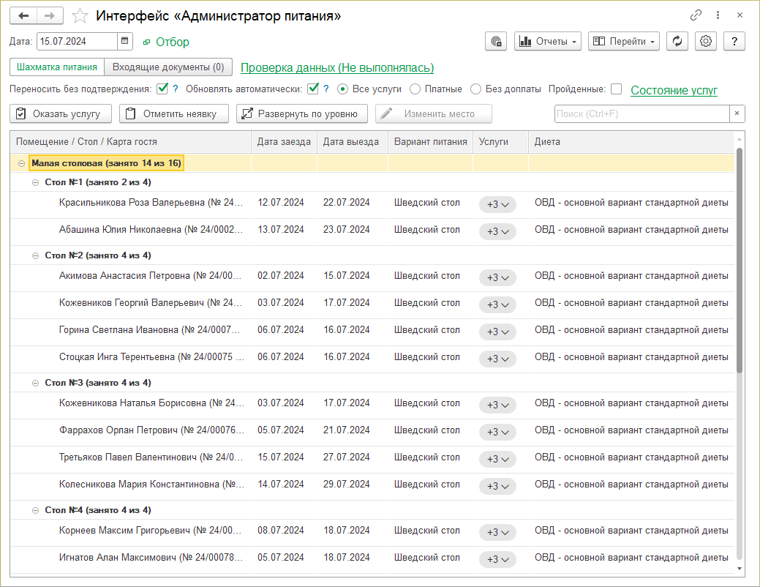Screen dimensions: 760x587
Task: Open the 'Проверка данных' link
Action: tap(337, 68)
